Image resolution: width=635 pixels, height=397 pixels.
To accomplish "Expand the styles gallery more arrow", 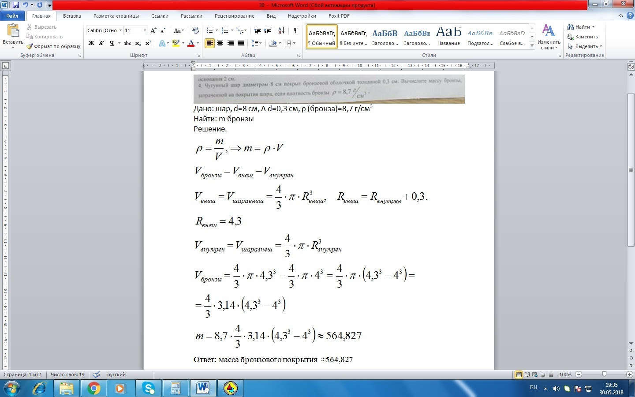I will 532,46.
